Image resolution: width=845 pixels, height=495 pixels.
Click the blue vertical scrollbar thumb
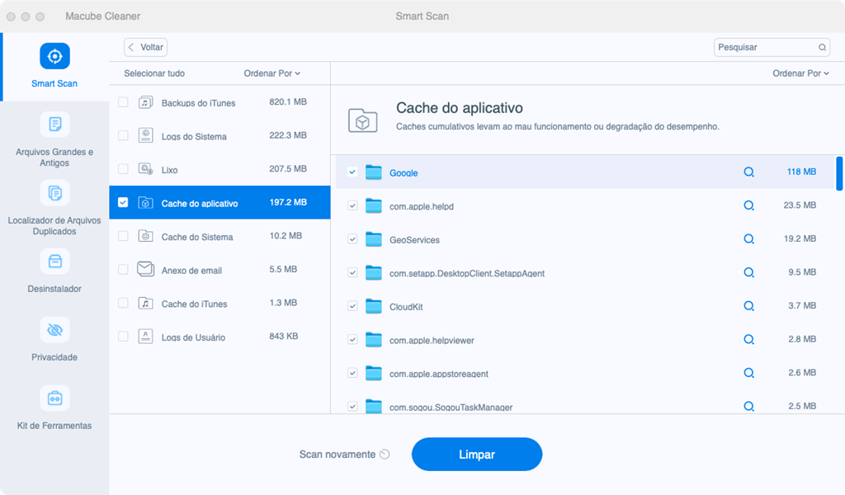[x=839, y=173]
